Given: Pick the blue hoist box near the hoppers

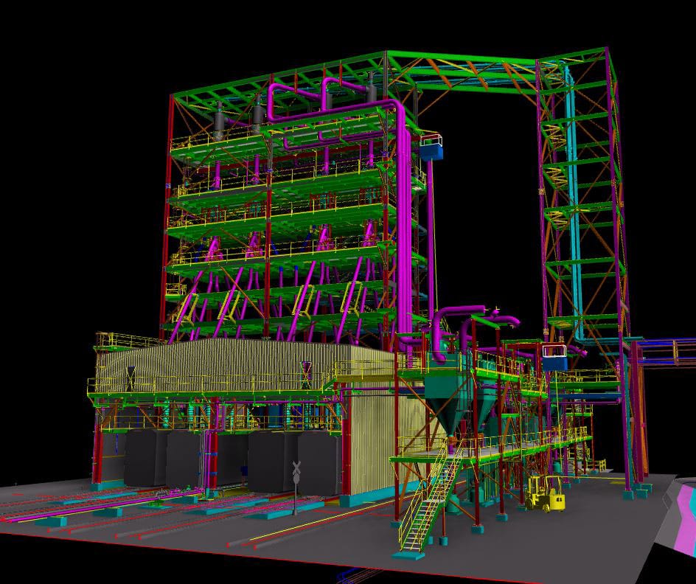Looking at the screenshot, I should click(x=554, y=358).
